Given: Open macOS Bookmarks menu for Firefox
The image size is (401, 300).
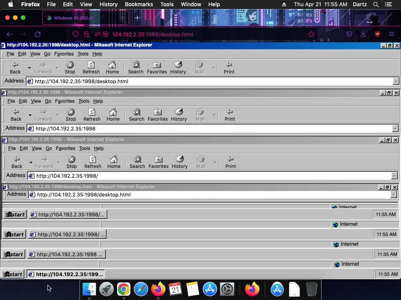Looking at the screenshot, I should [x=139, y=4].
